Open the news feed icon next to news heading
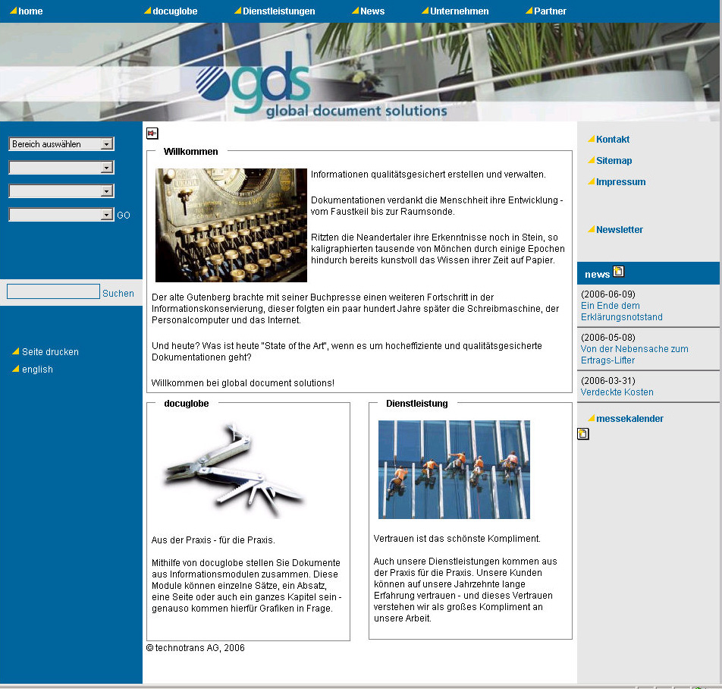This screenshot has height=689, width=722. pyautogui.click(x=617, y=271)
